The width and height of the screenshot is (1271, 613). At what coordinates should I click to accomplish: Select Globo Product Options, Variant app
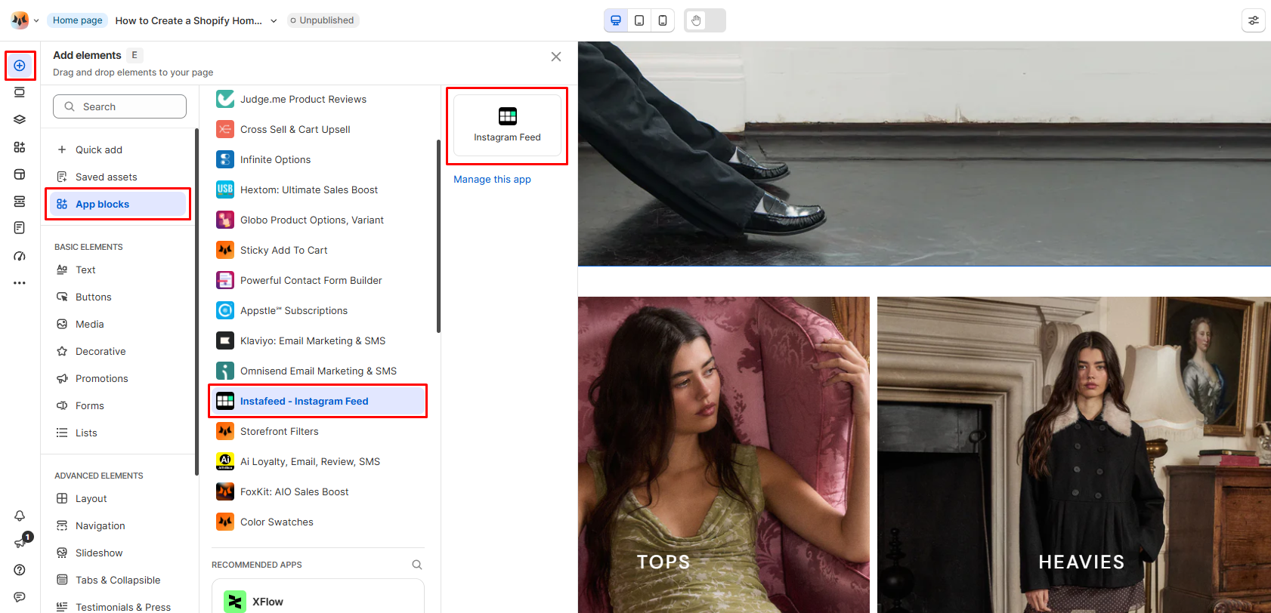click(317, 220)
